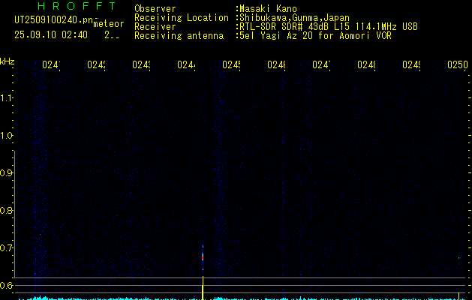Click the 0.9 kHz frequency label

[x=6, y=173]
